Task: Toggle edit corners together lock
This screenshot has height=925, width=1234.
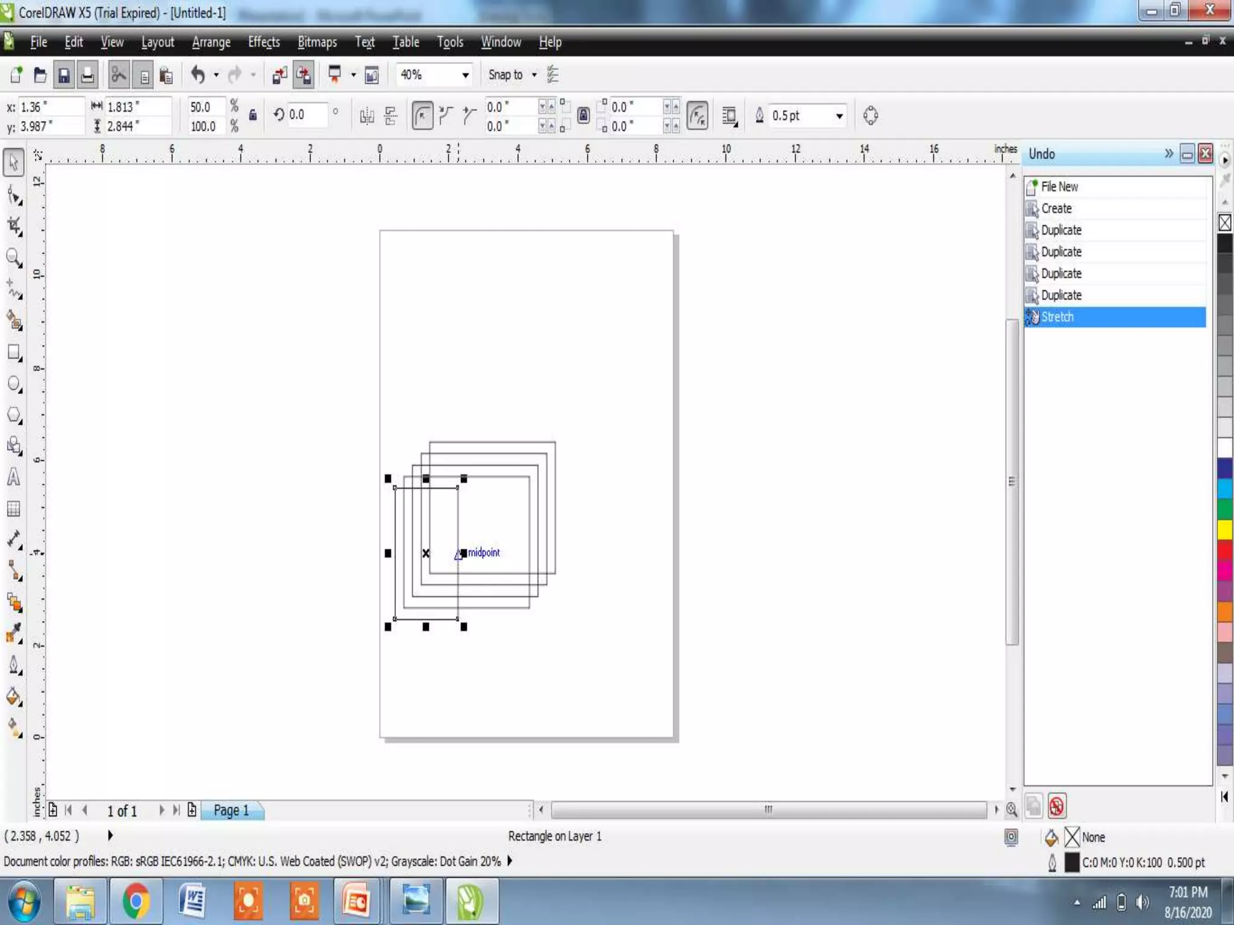Action: (583, 115)
